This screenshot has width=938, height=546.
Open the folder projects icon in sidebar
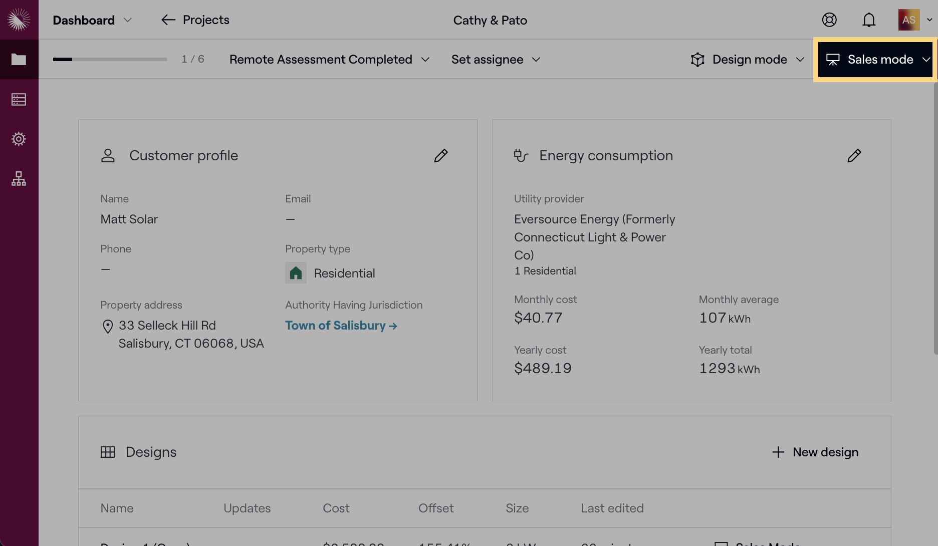[19, 60]
